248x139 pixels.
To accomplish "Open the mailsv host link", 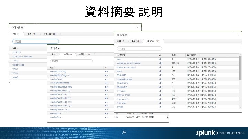I will [x=15, y=60].
